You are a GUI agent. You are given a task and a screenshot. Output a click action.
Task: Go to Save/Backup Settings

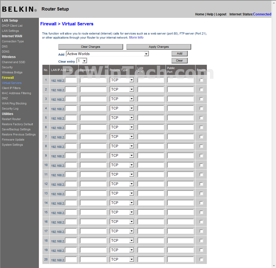click(x=16, y=129)
